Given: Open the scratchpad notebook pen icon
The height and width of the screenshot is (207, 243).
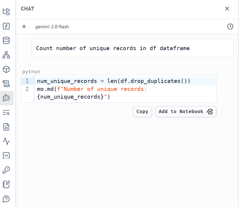Looking at the screenshot, I should pyautogui.click(x=6, y=184).
